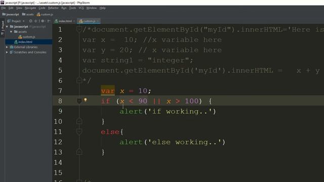This screenshot has height=182, width=324.
Task: Click the javascript breadcrumb in navigation bar
Action: click(11, 15)
